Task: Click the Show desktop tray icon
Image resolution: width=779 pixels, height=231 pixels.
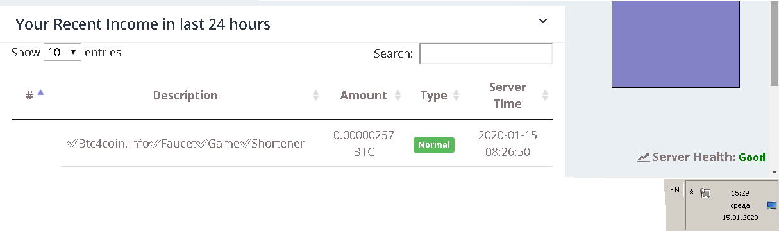Action: coord(773,205)
